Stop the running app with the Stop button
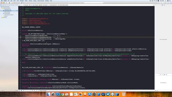172x97 pixels. (x=9, y=3)
